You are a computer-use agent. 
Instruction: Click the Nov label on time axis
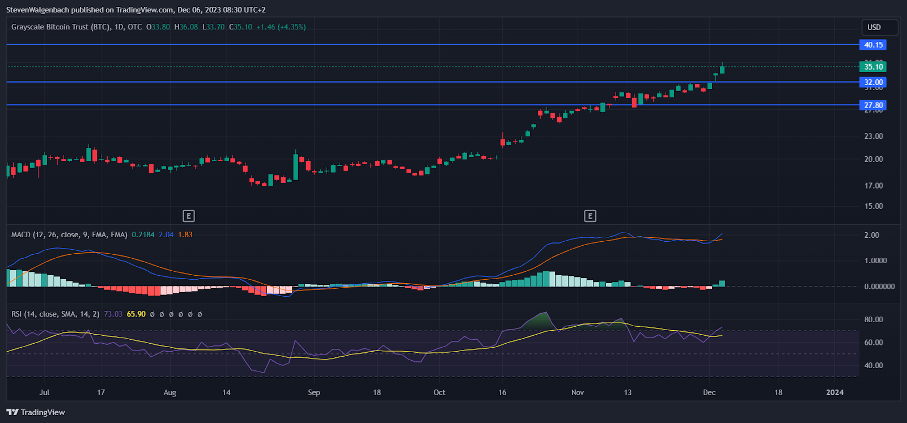coord(578,392)
